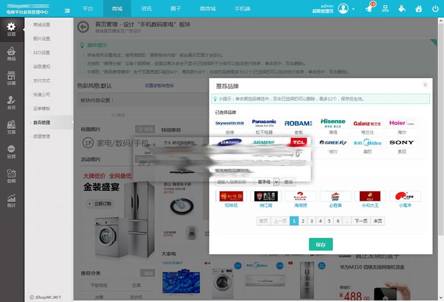Screen dimensions: 444x302
Task: Open 图片设置 in the submenu
Action: click(x=41, y=38)
